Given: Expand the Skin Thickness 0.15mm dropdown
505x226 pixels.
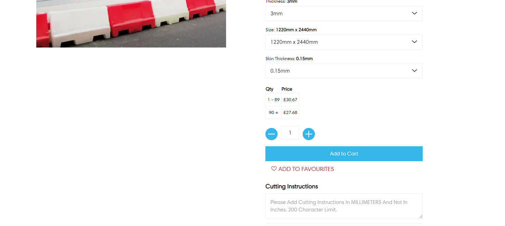Looking at the screenshot, I should tap(344, 71).
